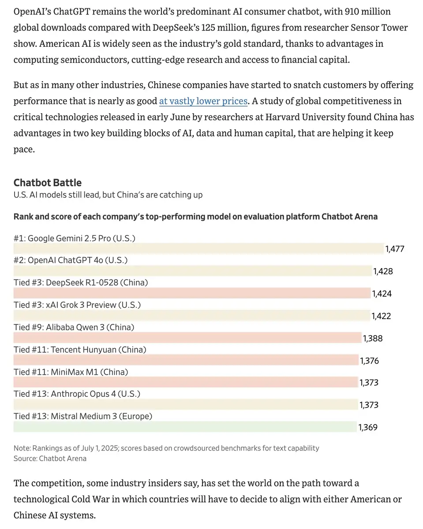Click the rankings note dated July 1, 2025
The width and height of the screenshot is (423, 529).
166,448
